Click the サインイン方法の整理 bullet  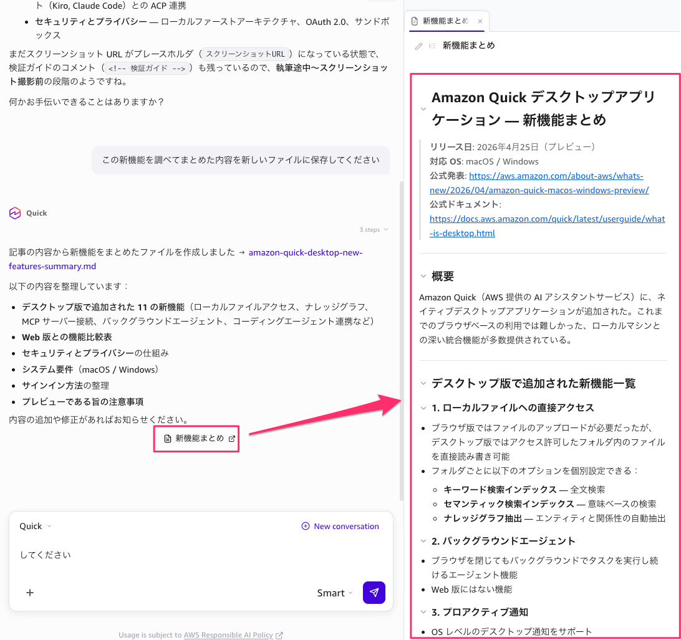pyautogui.click(x=65, y=386)
